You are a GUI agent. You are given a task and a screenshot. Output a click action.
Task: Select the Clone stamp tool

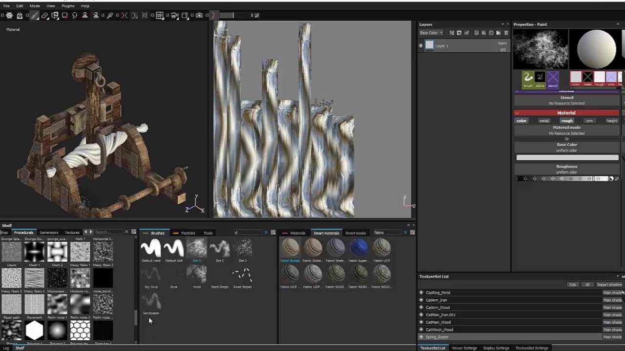point(84,15)
